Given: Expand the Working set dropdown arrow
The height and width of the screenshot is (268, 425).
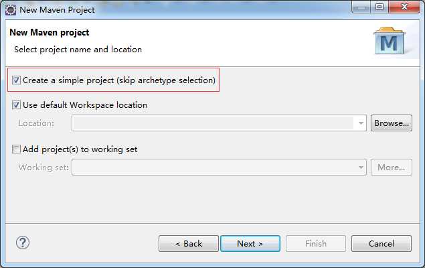Looking at the screenshot, I should click(361, 167).
